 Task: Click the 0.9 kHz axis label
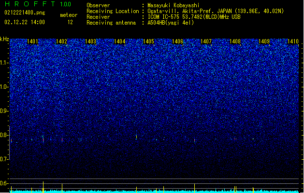tap(4, 111)
